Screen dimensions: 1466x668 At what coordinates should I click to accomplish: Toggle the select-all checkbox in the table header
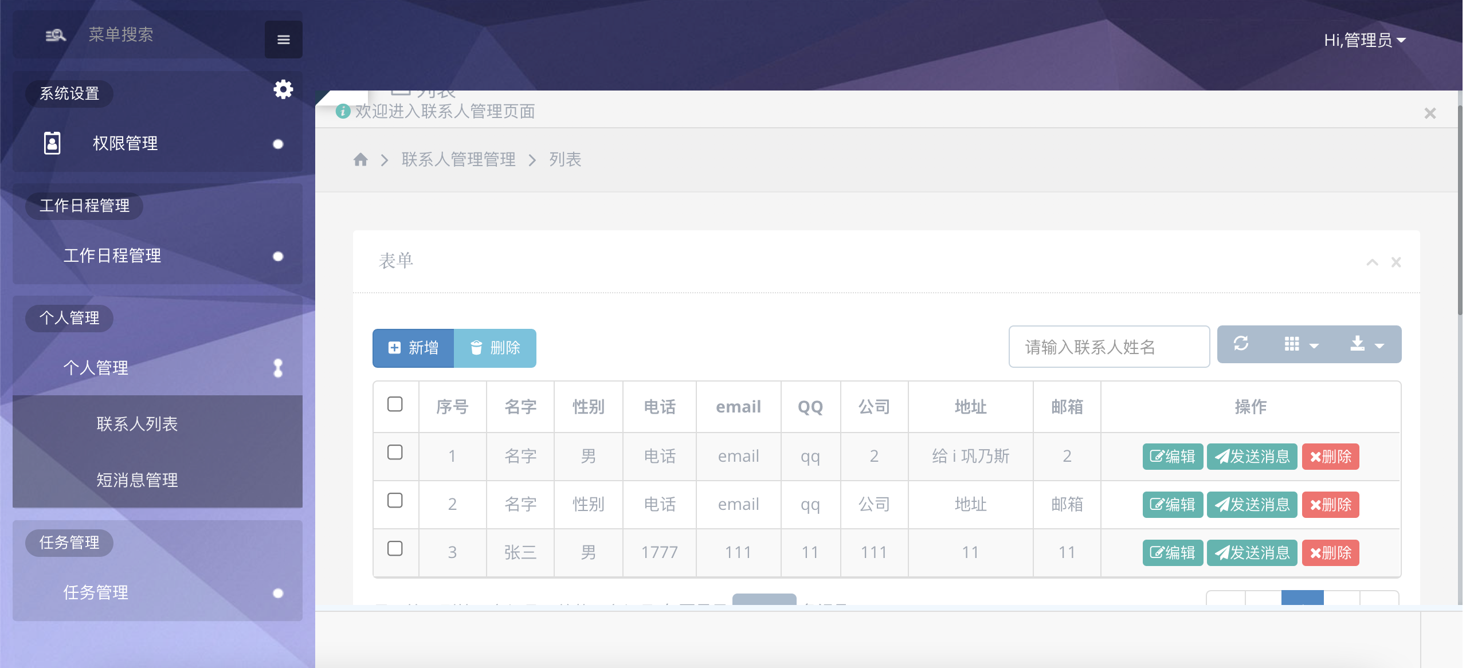coord(395,404)
